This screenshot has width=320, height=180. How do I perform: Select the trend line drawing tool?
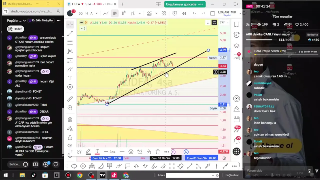(x=70, y=33)
